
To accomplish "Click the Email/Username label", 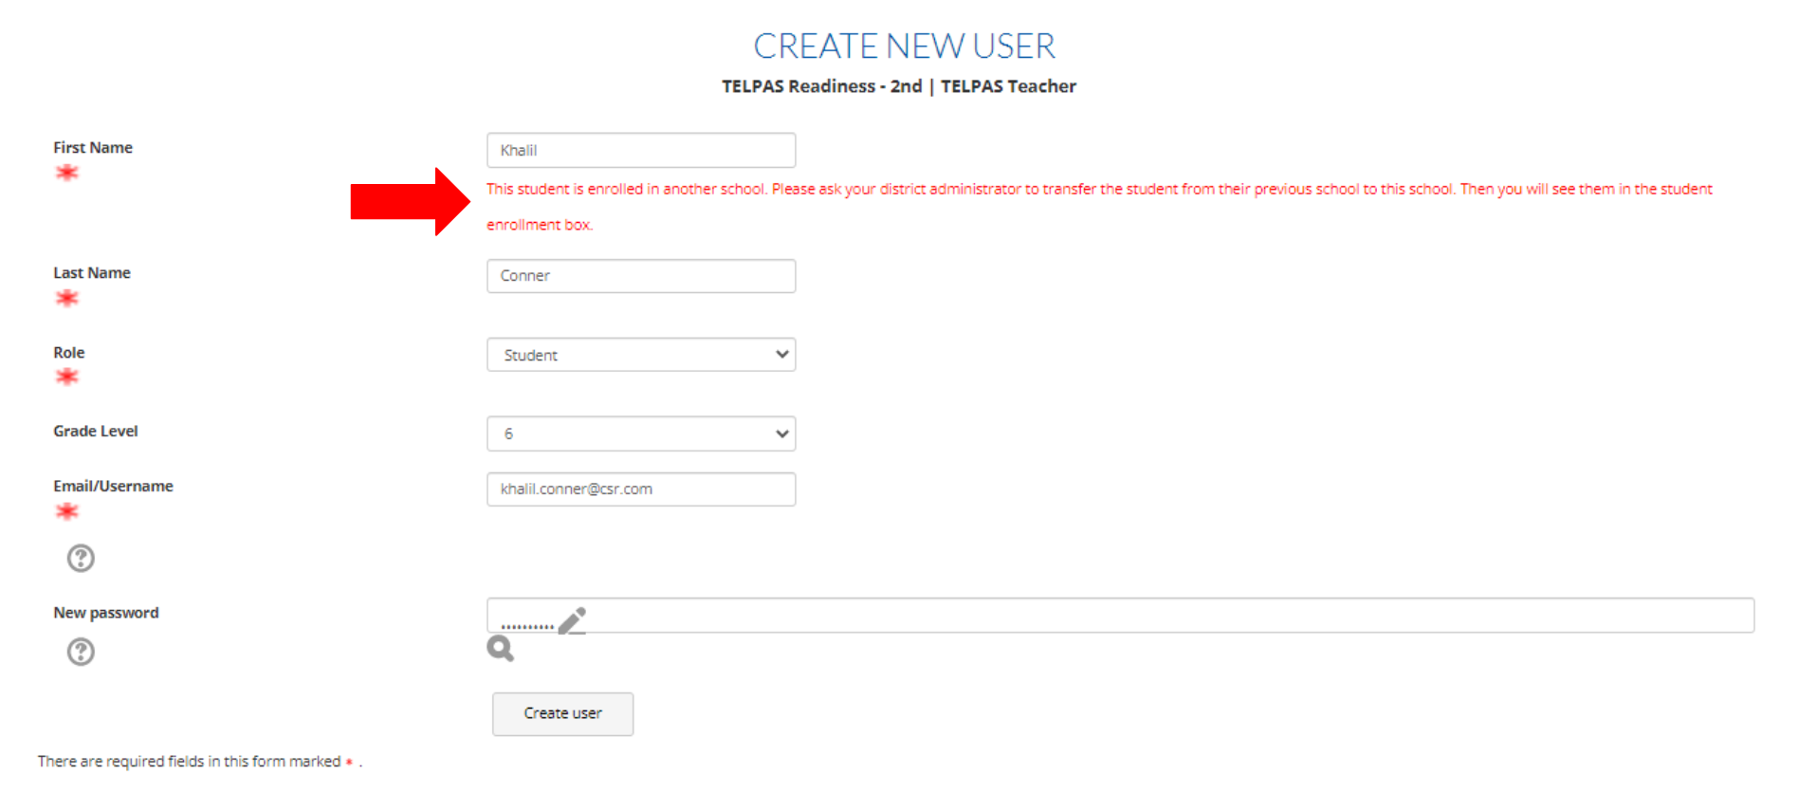I will pos(113,486).
